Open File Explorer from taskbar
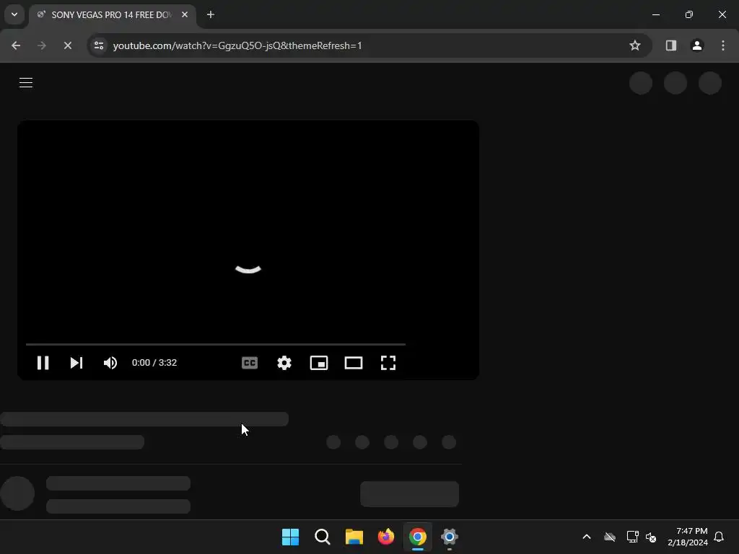Viewport: 739px width, 554px height. click(x=354, y=537)
